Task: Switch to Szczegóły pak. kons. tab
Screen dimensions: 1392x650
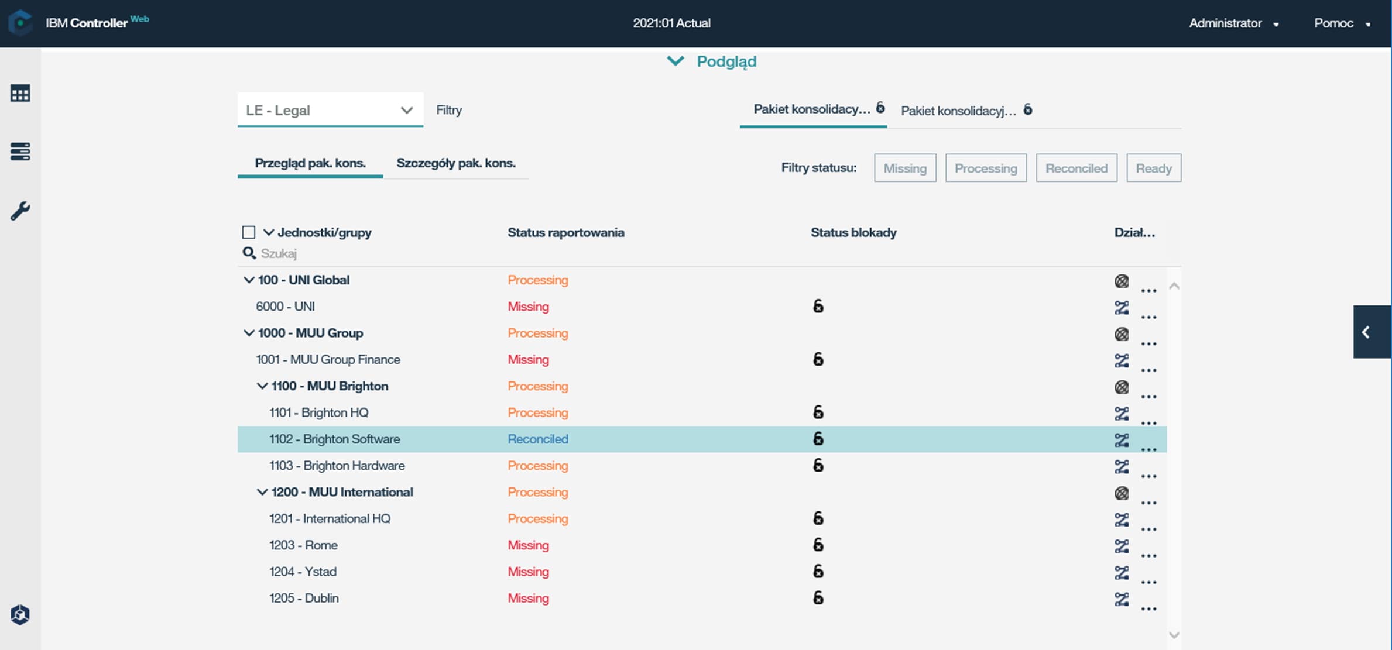Action: [x=455, y=163]
